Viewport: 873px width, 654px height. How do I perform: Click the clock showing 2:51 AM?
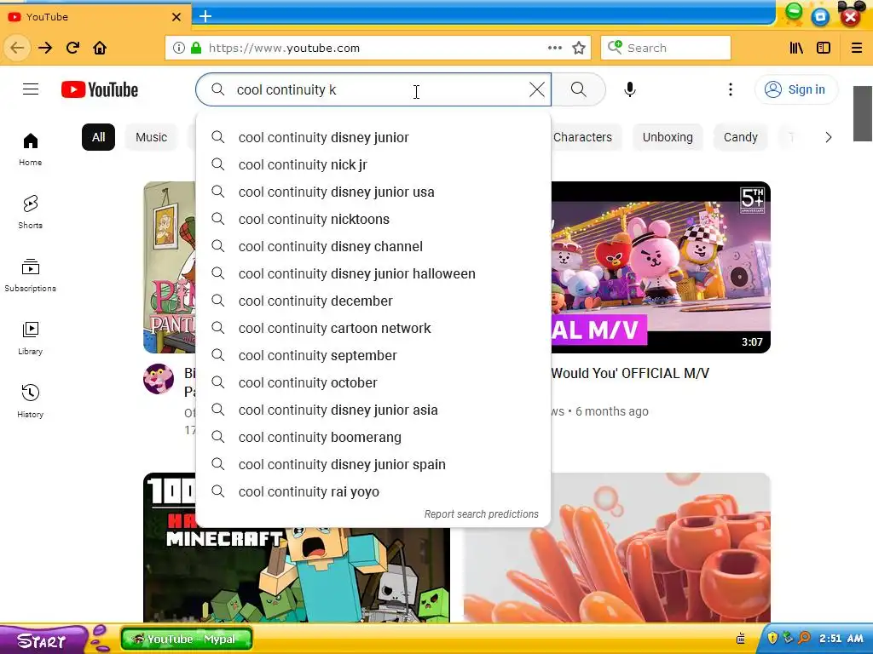tap(841, 639)
